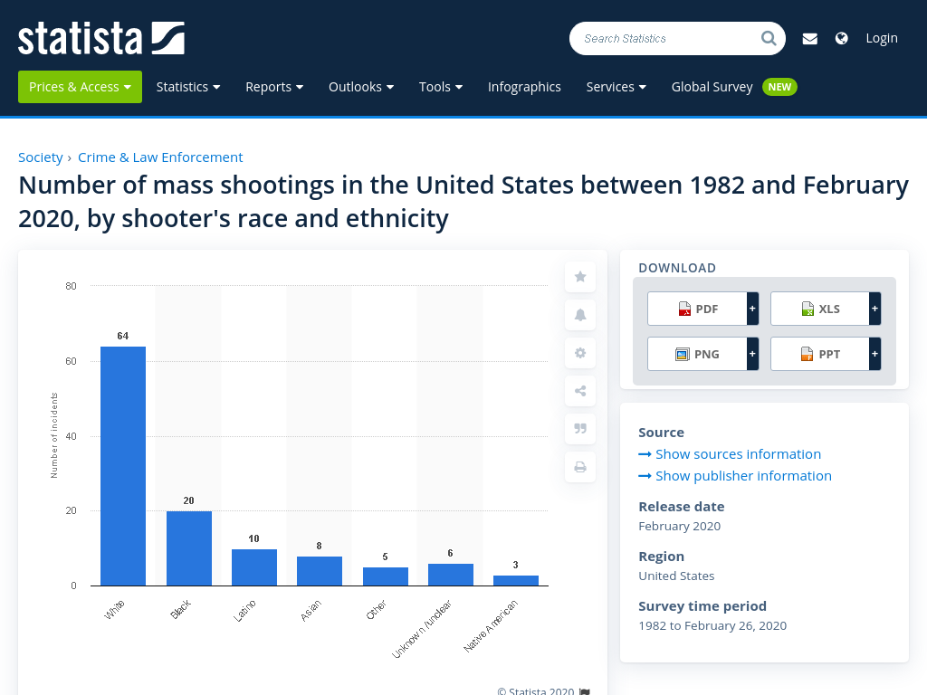Click the Asian bar in chart
The height and width of the screenshot is (695, 927).
pos(320,571)
